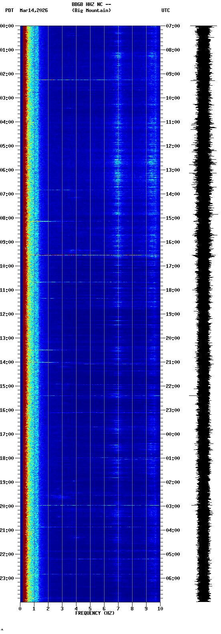Viewport: 221px width, 634px height.
Task: Click the PDT time label '00:00'
Action: point(7,26)
